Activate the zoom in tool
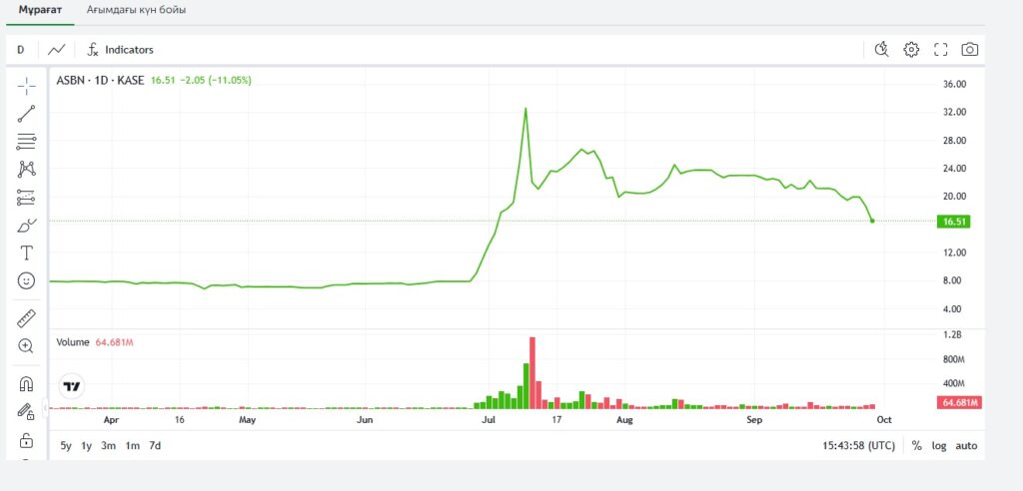The image size is (1023, 491). tap(27, 345)
